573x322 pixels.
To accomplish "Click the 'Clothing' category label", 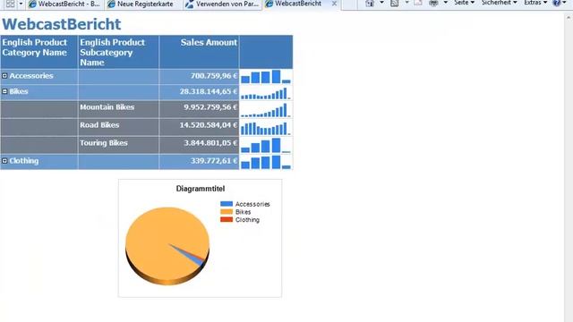I will [24, 161].
